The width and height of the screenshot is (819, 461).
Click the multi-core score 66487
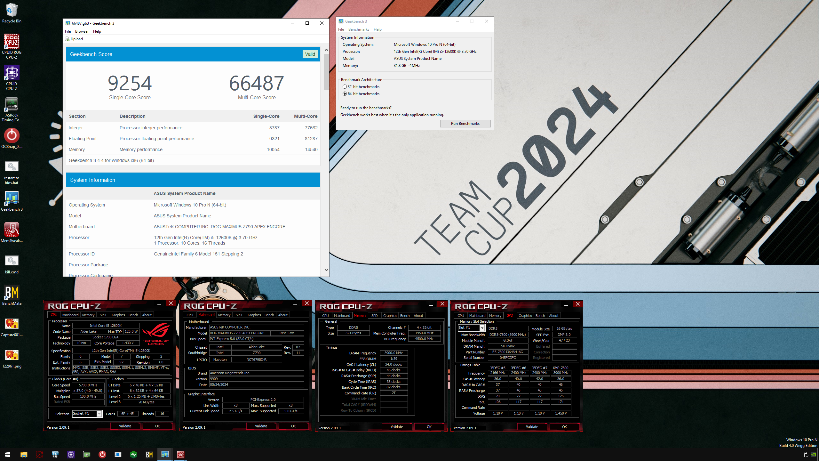257,83
